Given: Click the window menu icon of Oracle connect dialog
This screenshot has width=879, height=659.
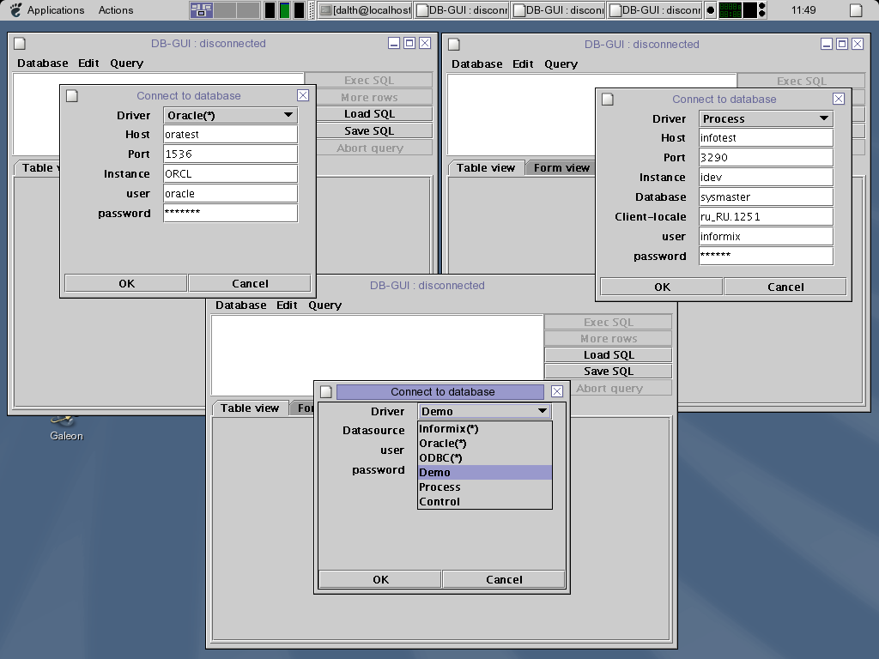Looking at the screenshot, I should 73,96.
